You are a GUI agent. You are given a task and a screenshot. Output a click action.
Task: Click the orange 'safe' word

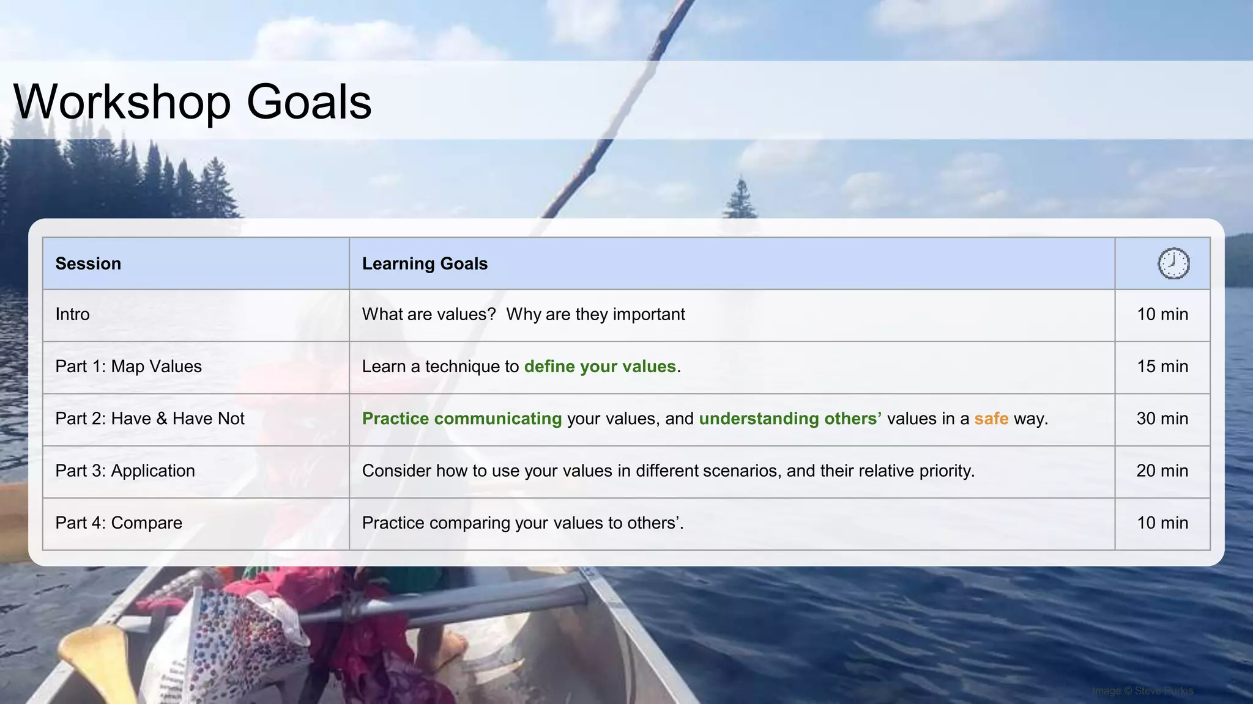click(991, 419)
